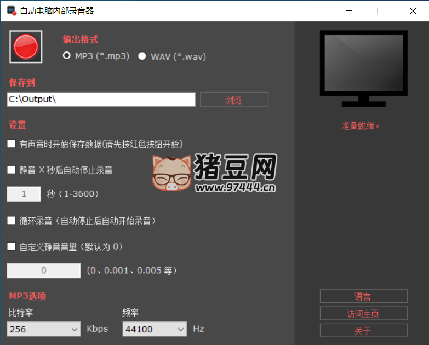This screenshot has width=429, height=345.
Task: Click the monitor display icon
Action: point(363,68)
